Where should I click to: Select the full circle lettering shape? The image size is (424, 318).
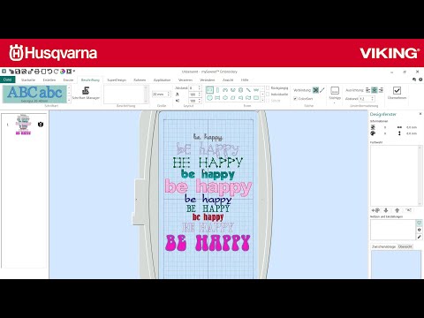point(240,90)
